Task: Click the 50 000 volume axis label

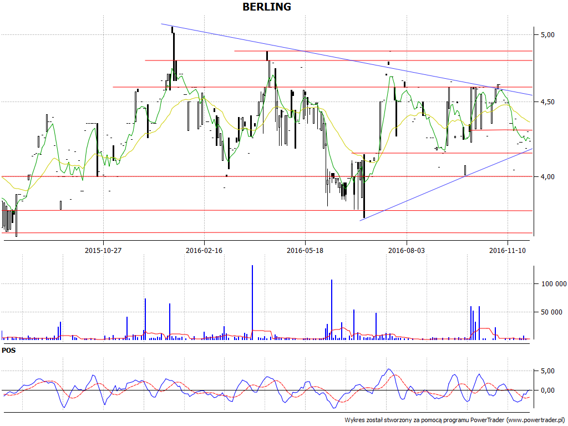Action: (551, 312)
